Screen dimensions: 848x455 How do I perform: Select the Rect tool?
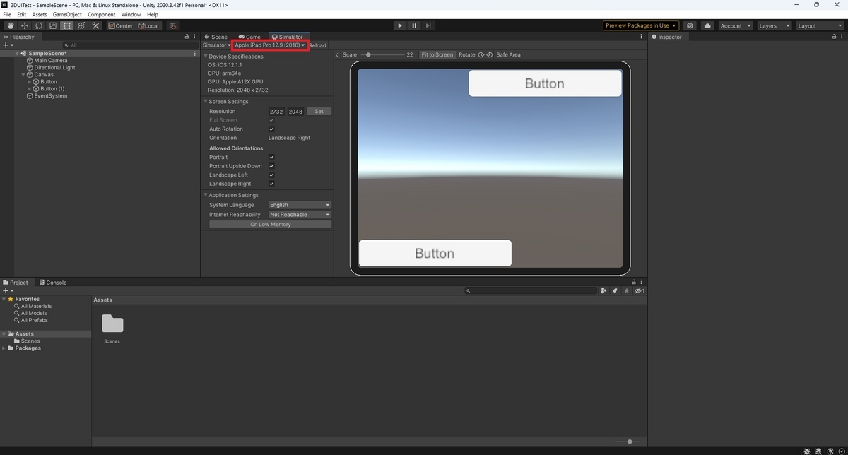coord(66,25)
